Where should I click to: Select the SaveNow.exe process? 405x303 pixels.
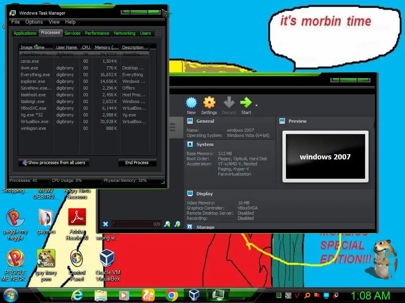pos(84,88)
